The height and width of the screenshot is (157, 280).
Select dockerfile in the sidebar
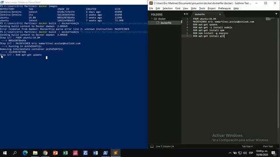[x=166, y=23]
